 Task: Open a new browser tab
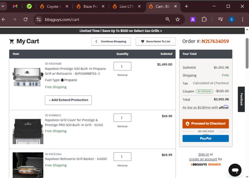(x=186, y=6)
